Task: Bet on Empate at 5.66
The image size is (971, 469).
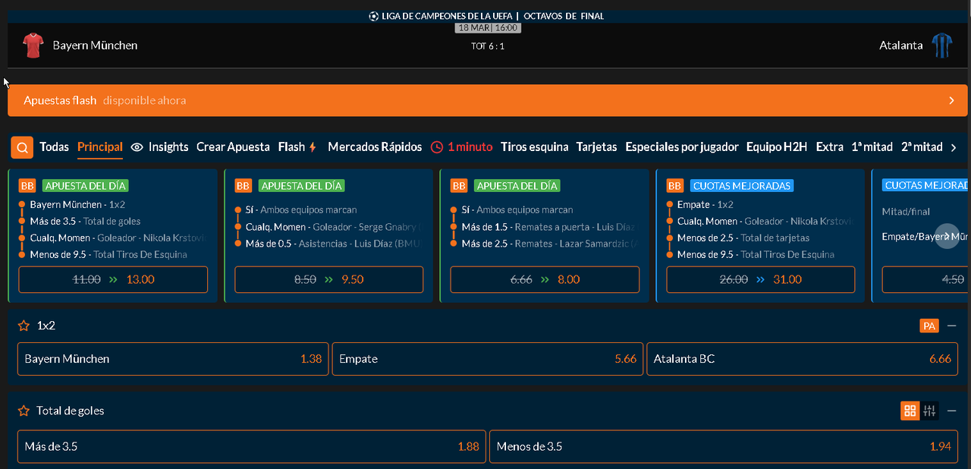Action: (489, 359)
